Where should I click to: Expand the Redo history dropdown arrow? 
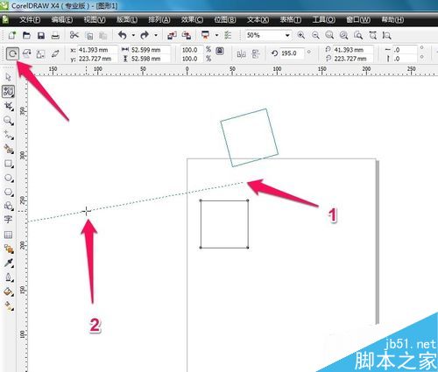click(156, 35)
